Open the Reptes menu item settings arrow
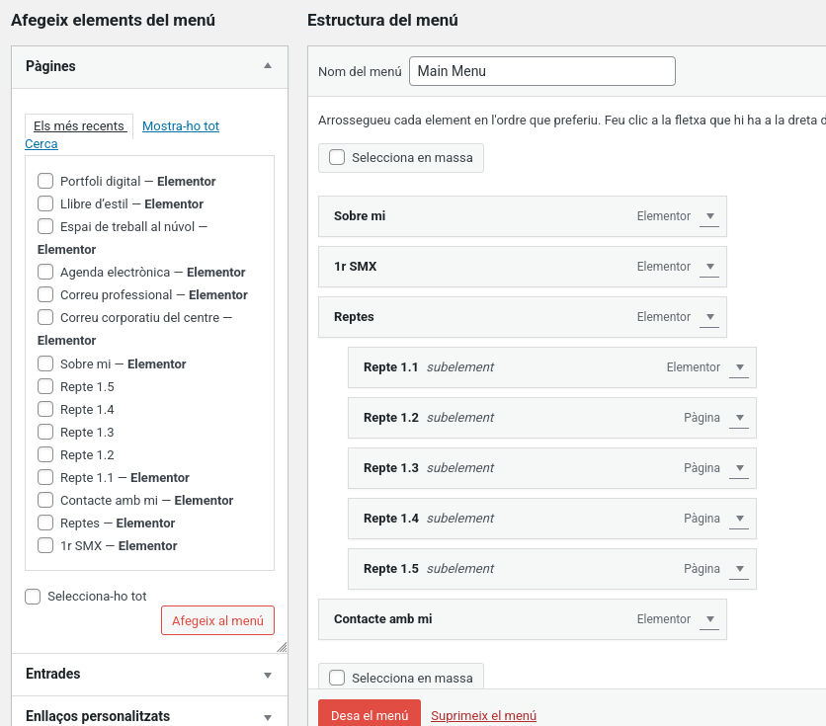The image size is (826, 726). pyautogui.click(x=708, y=317)
